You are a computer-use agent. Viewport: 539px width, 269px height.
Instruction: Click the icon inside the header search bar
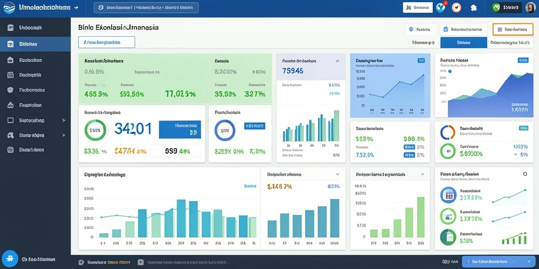coord(101,7)
